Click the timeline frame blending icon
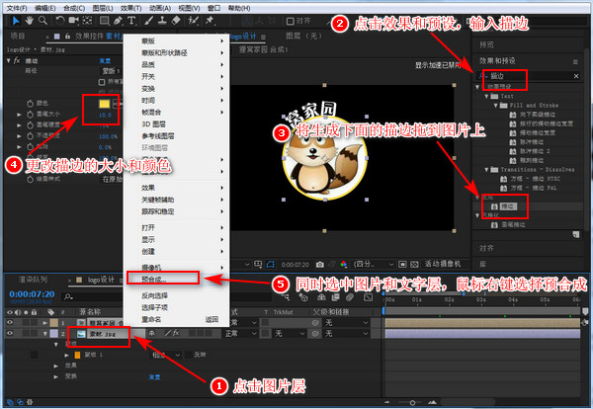 click(x=335, y=297)
